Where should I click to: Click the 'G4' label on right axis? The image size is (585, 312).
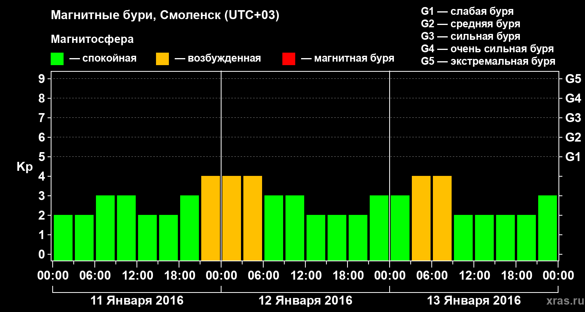point(573,98)
